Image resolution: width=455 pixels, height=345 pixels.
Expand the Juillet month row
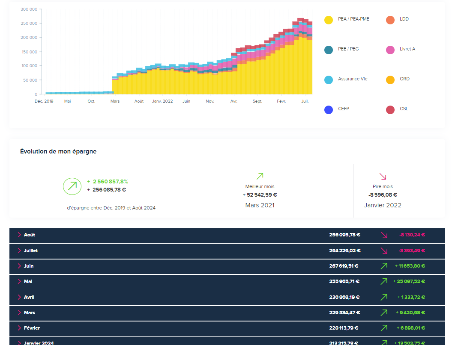point(20,251)
